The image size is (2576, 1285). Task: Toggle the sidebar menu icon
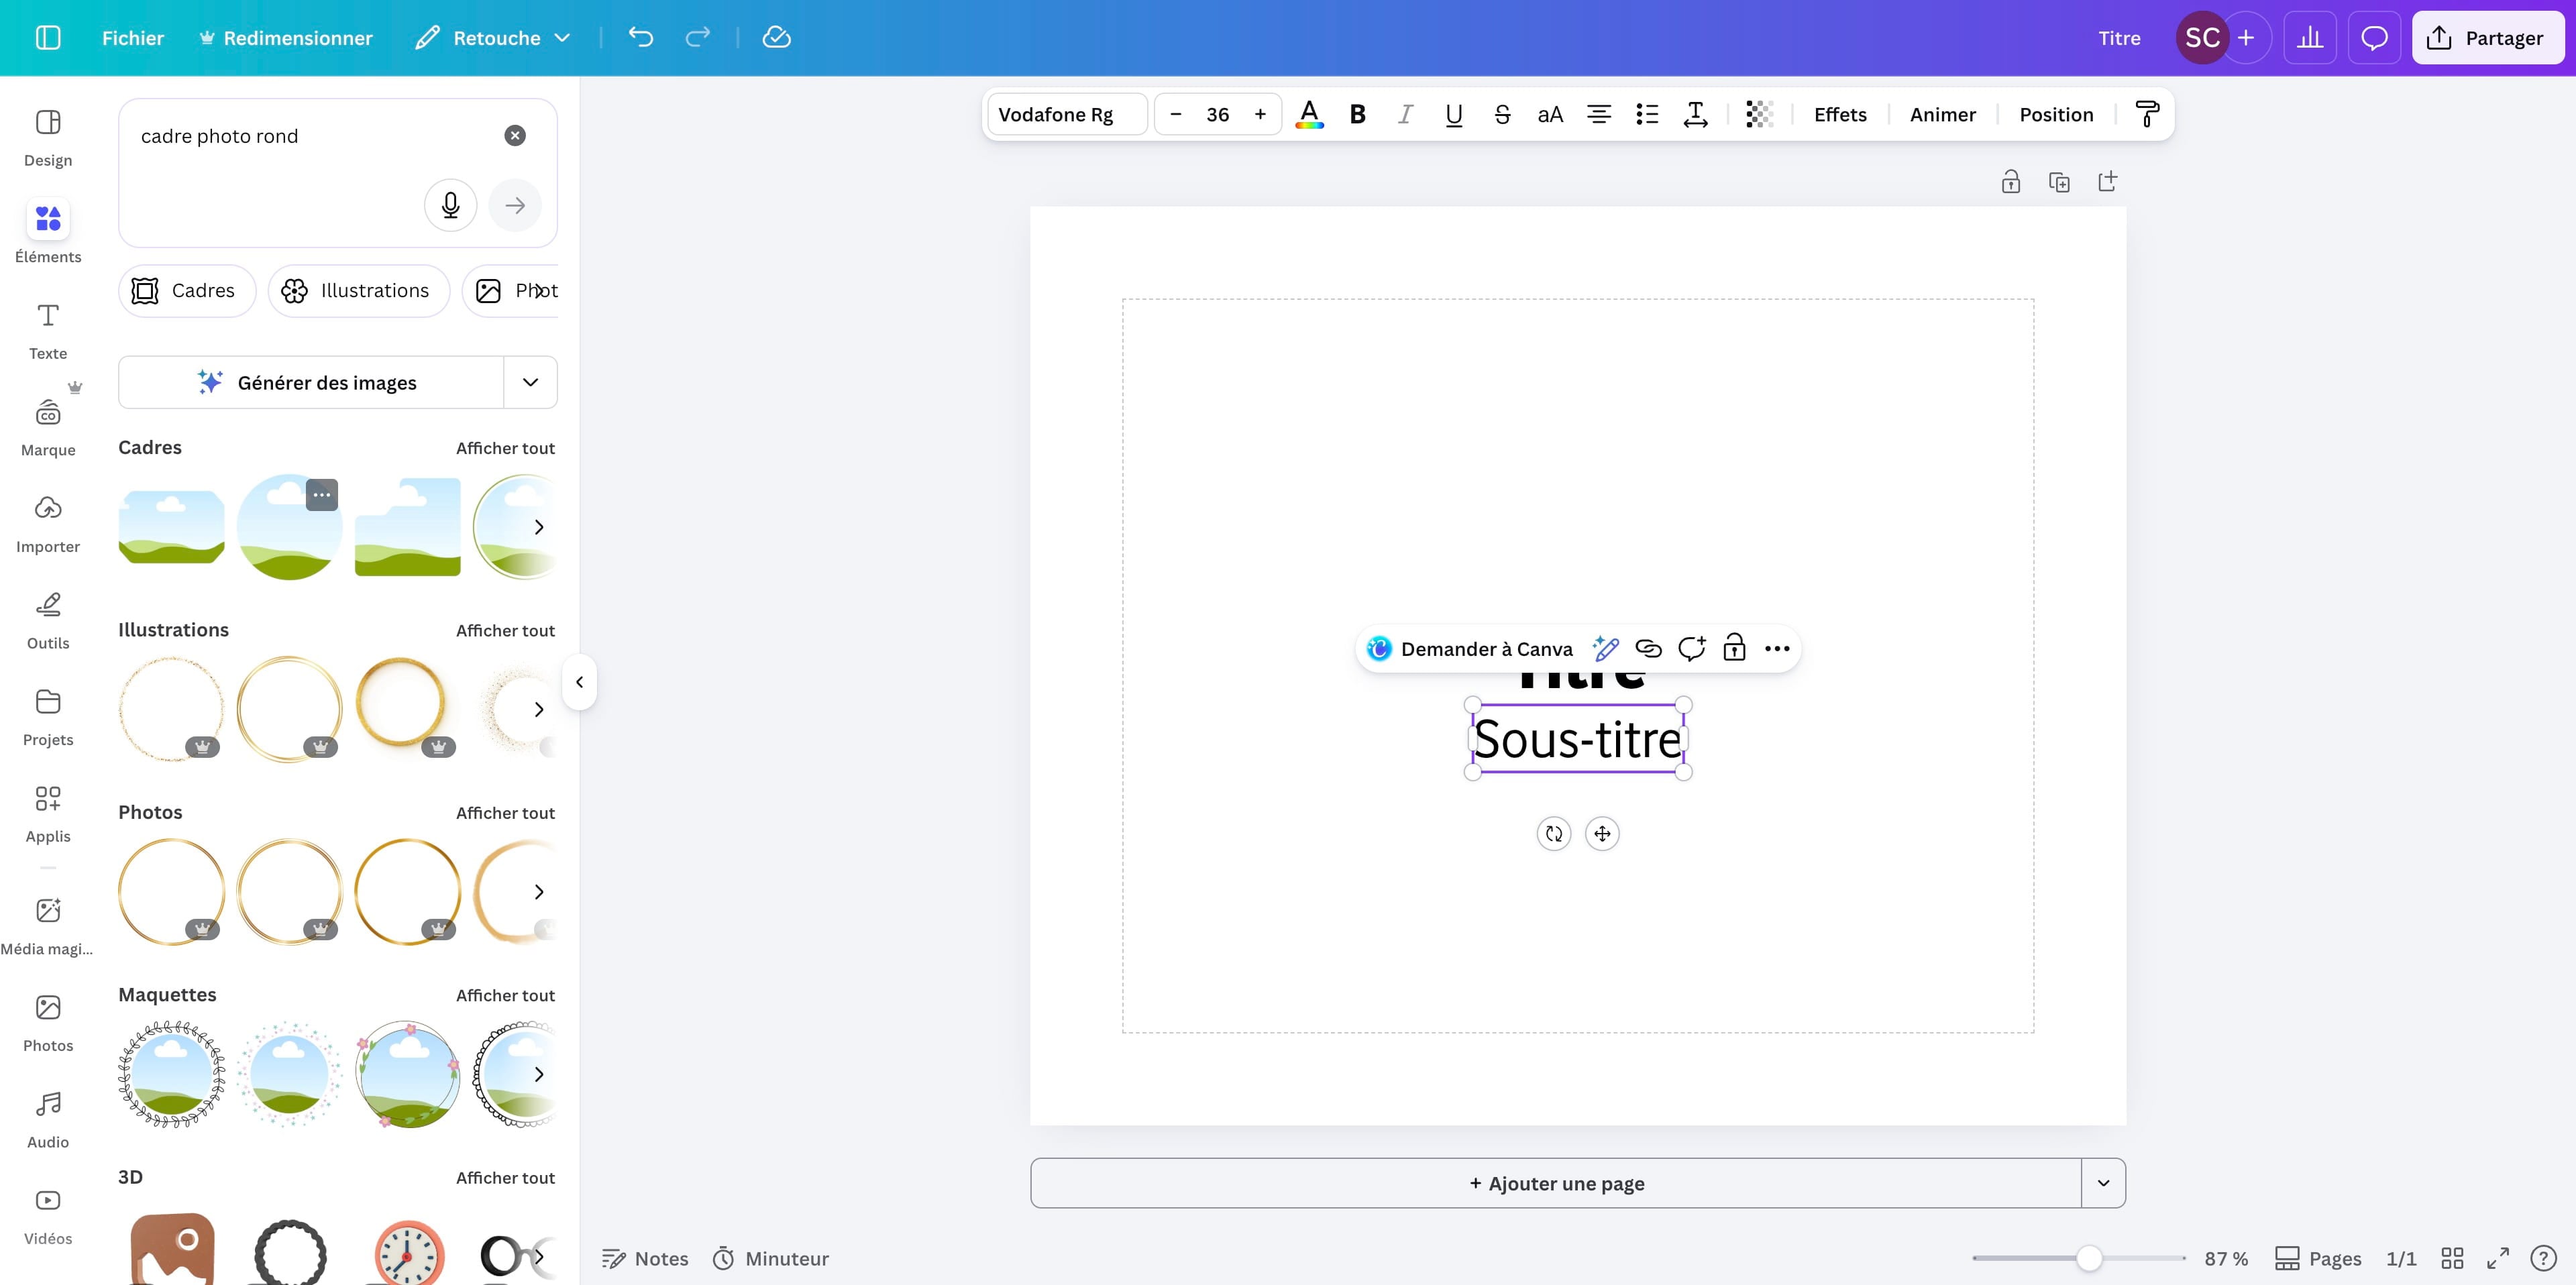pos(48,38)
